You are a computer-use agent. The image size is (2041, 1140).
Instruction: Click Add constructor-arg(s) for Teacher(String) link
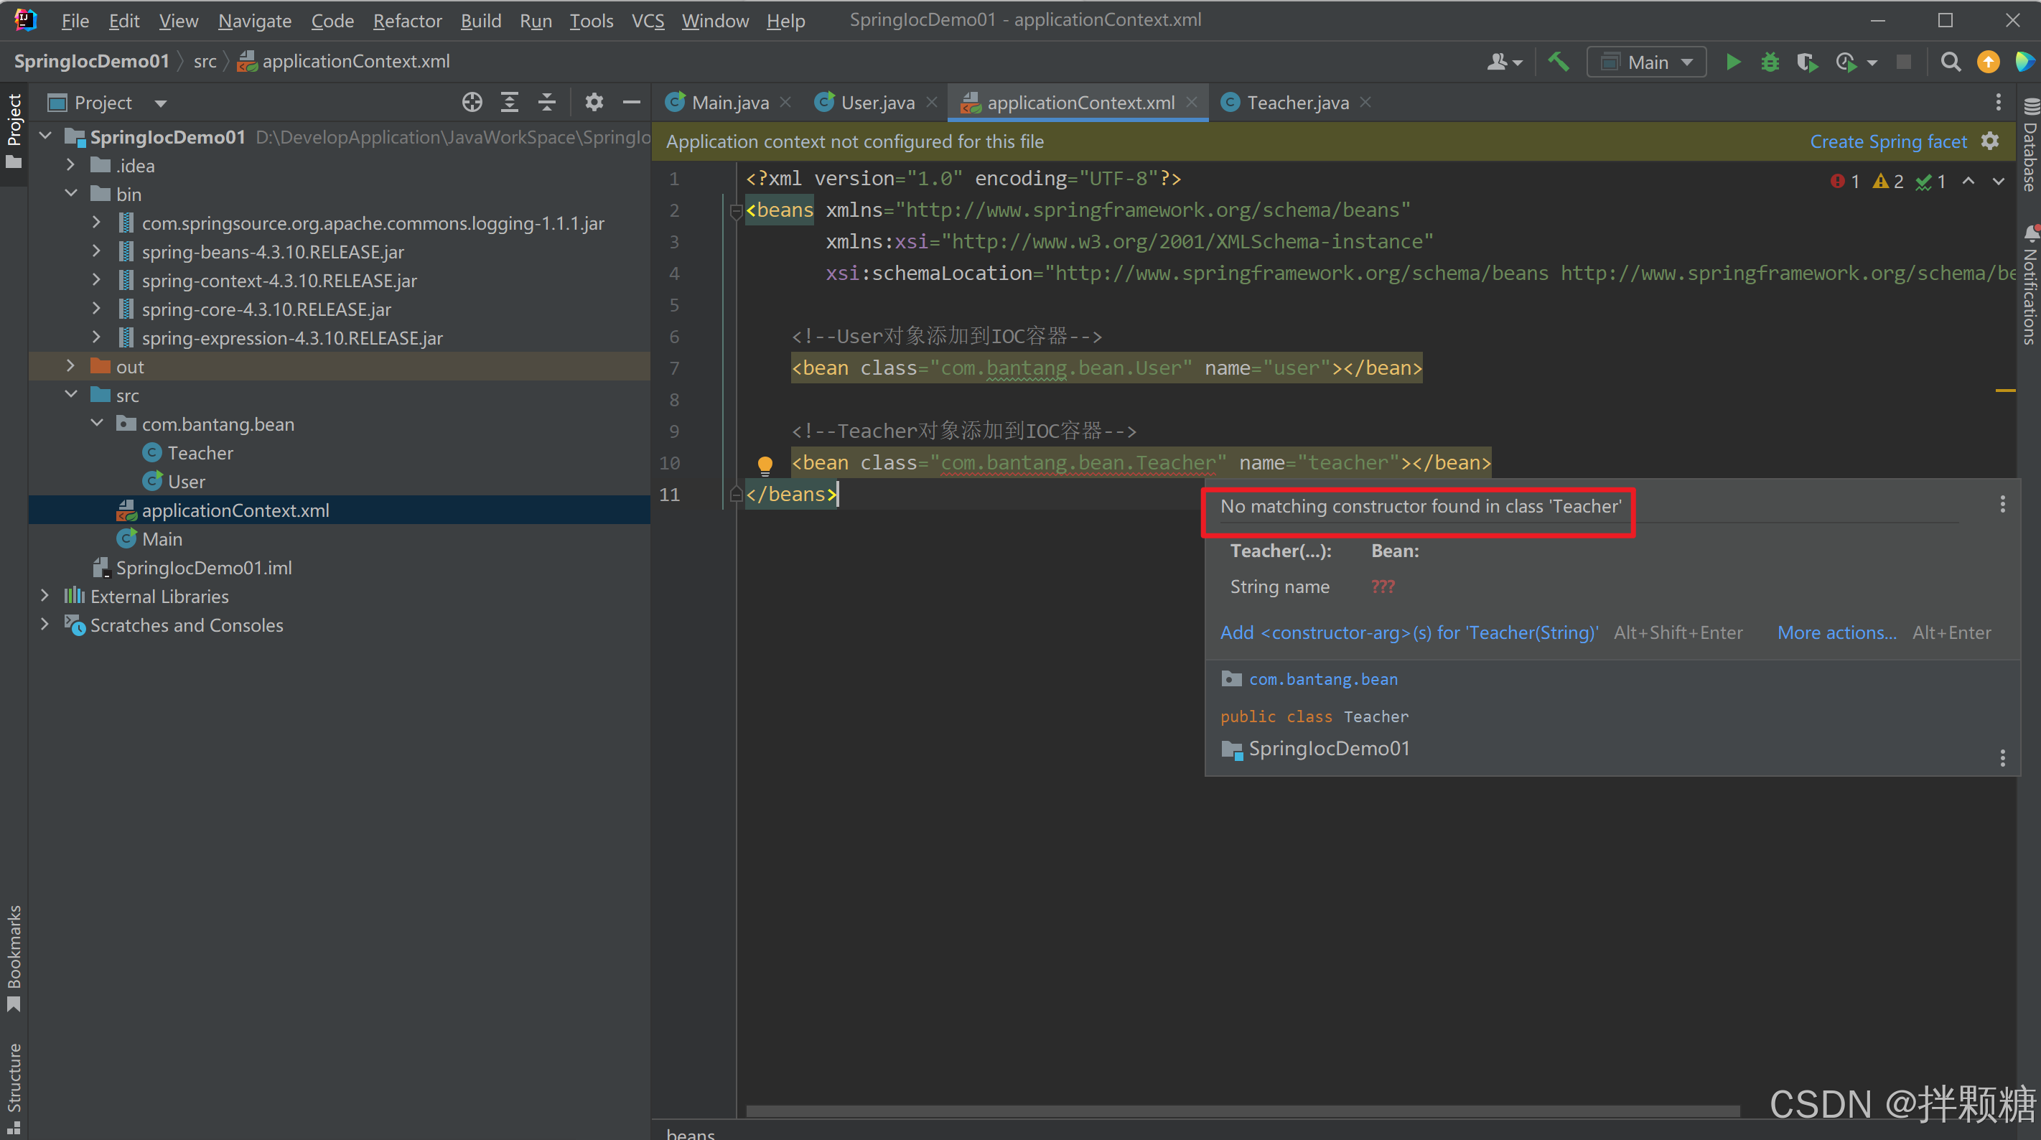pyautogui.click(x=1408, y=632)
